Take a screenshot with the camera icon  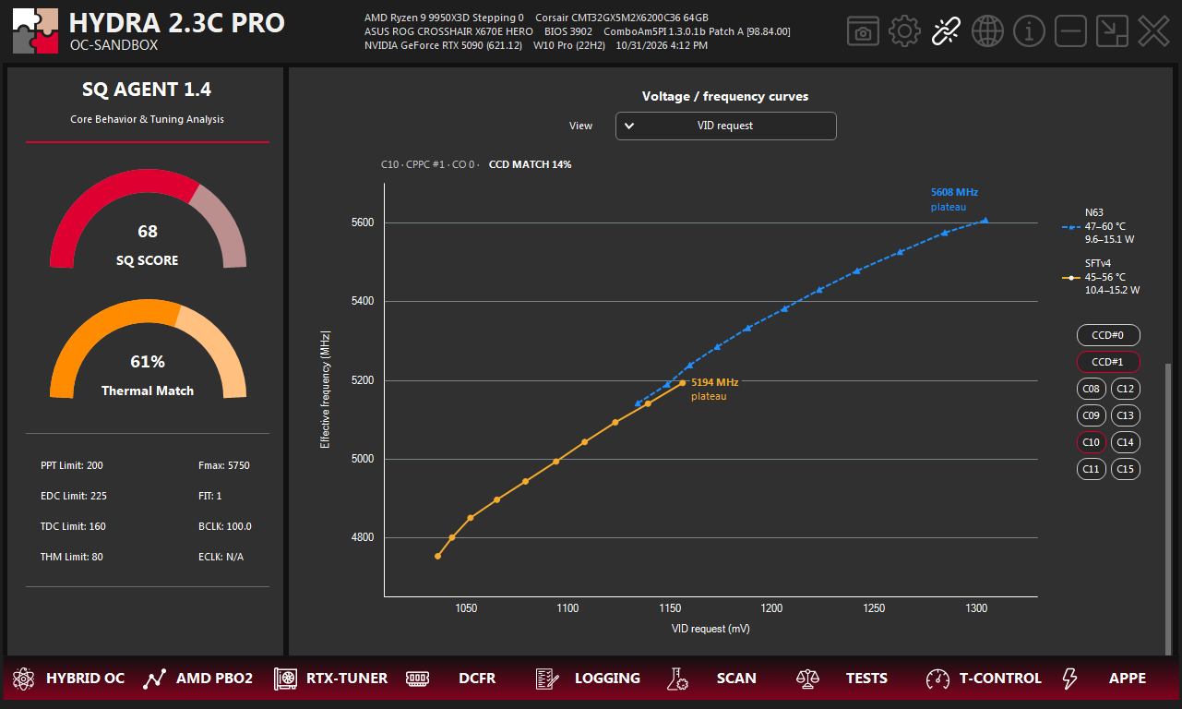(x=863, y=32)
